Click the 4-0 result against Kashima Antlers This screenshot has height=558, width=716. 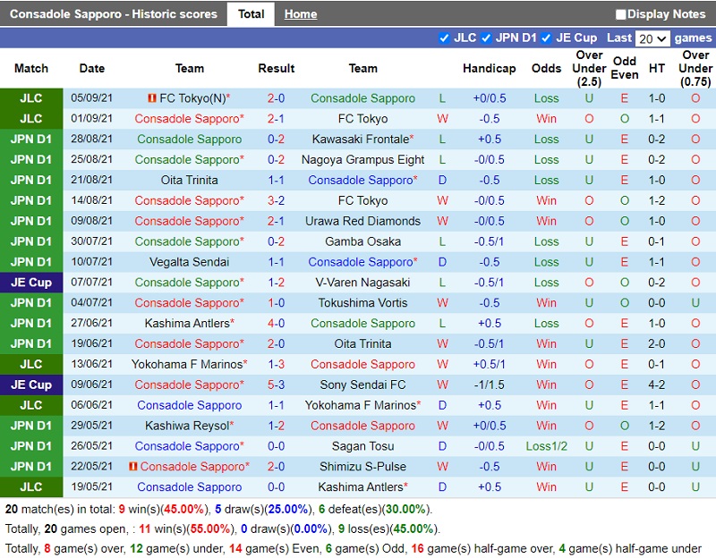point(276,323)
